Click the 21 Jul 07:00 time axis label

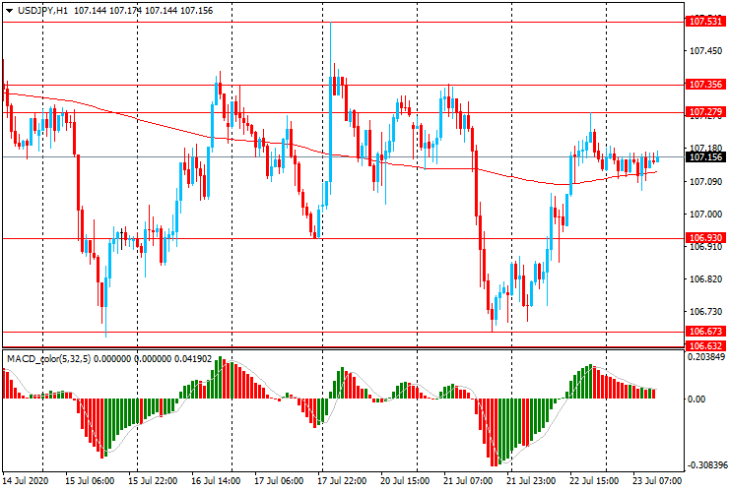click(x=468, y=480)
